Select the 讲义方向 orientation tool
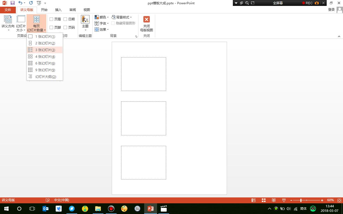Screen dimensions: 343x214 8,23
